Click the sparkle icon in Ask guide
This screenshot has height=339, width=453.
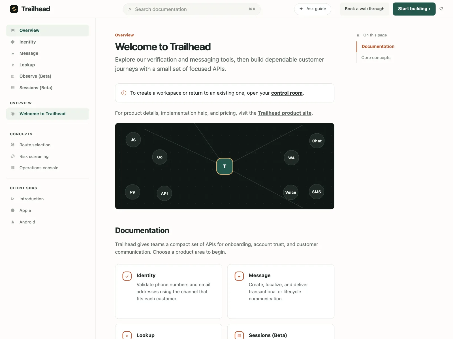coord(301,9)
